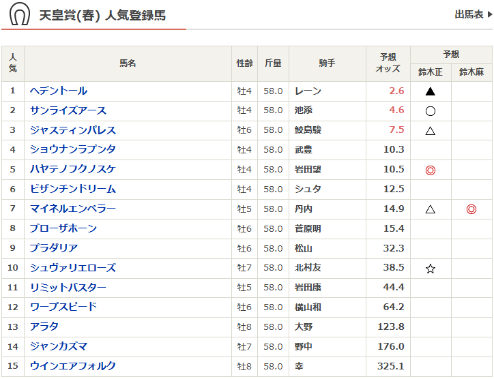The image size is (494, 379).
Task: Click odds value 2.6
Action: tap(396, 91)
